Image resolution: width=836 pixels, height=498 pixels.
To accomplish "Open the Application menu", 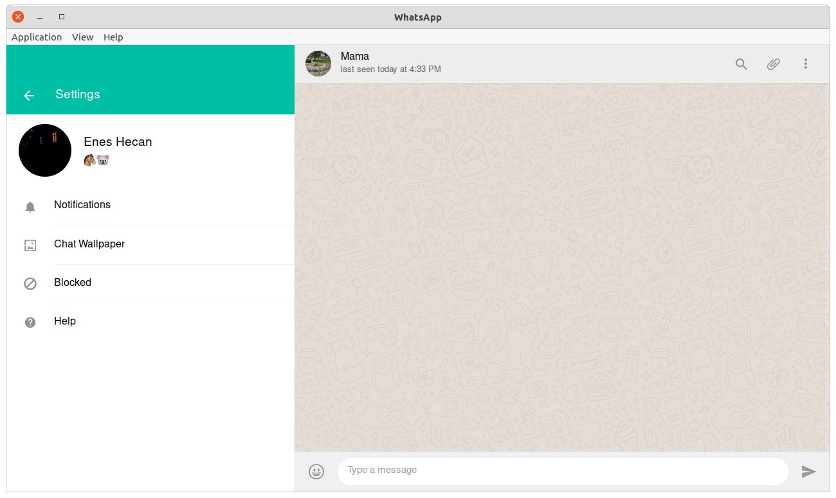I will coord(37,37).
